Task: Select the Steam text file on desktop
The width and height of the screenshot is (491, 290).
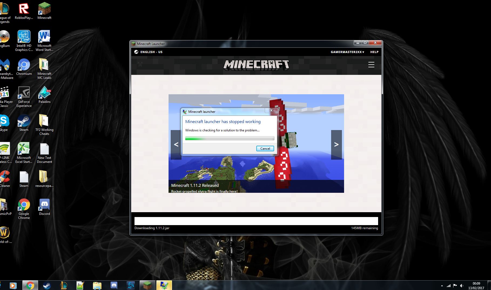Action: (24, 179)
